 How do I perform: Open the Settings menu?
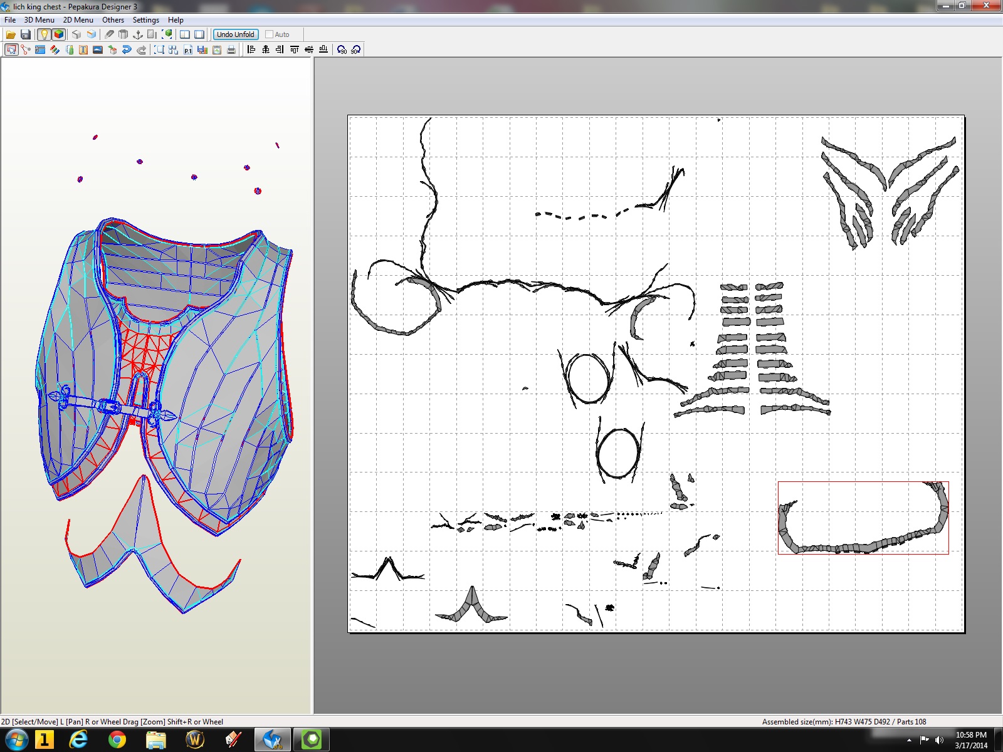click(x=146, y=20)
